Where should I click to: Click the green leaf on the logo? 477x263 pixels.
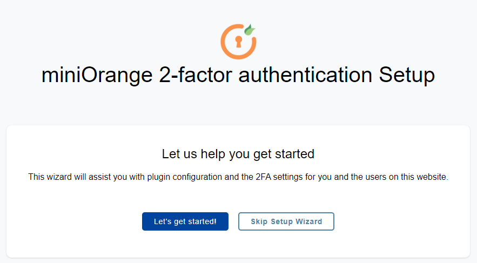click(x=250, y=30)
